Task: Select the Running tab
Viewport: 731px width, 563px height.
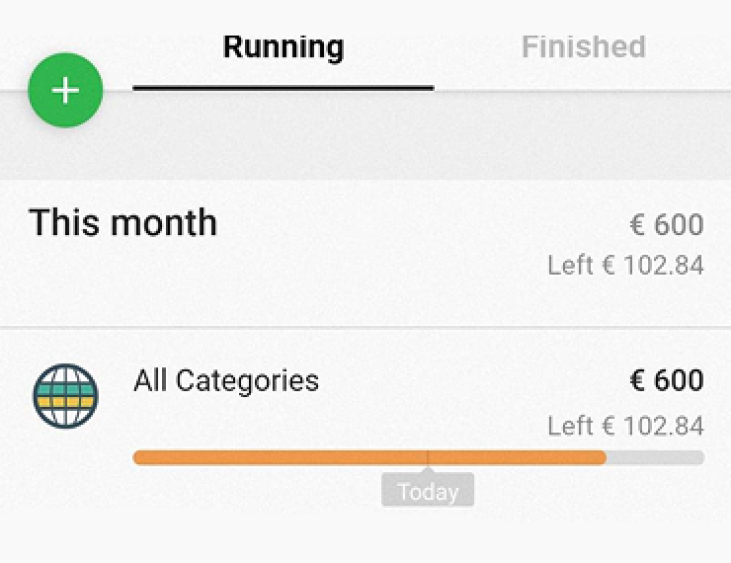Action: [x=284, y=46]
